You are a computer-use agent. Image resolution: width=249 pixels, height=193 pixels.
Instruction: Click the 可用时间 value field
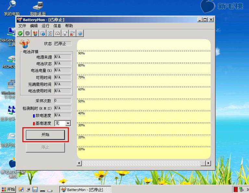pyautogui.click(x=63, y=77)
